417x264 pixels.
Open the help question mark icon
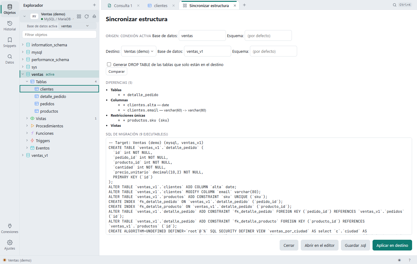(409, 260)
